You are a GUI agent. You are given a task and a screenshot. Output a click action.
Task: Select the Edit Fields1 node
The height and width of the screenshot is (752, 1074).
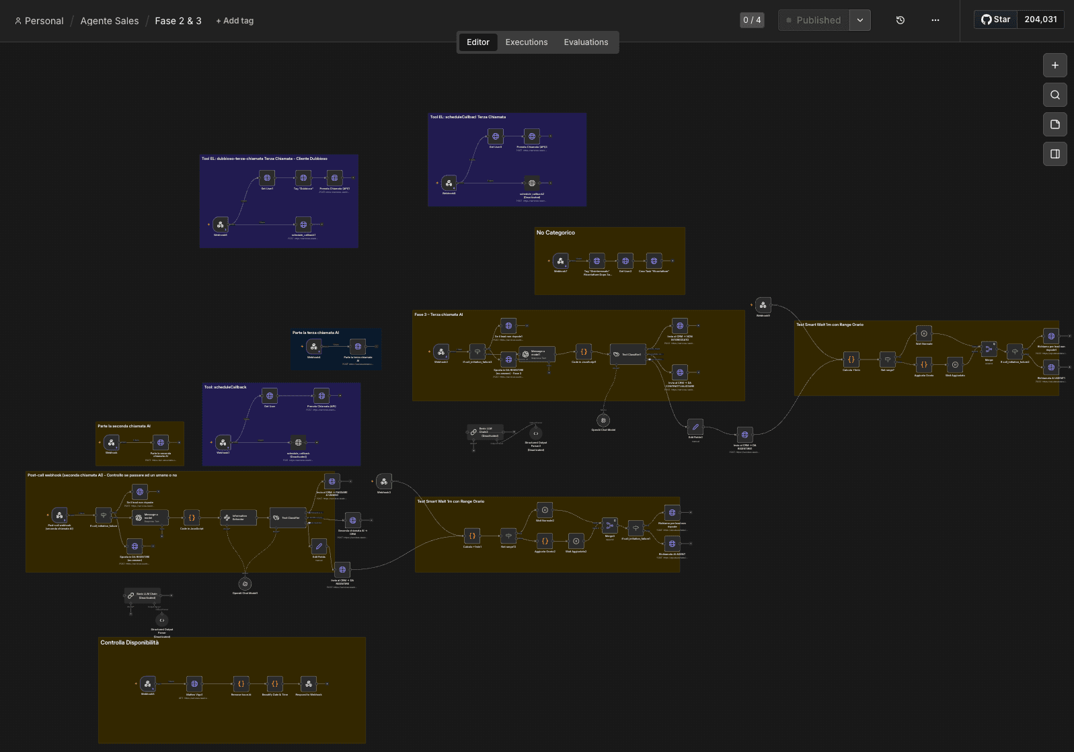point(696,427)
